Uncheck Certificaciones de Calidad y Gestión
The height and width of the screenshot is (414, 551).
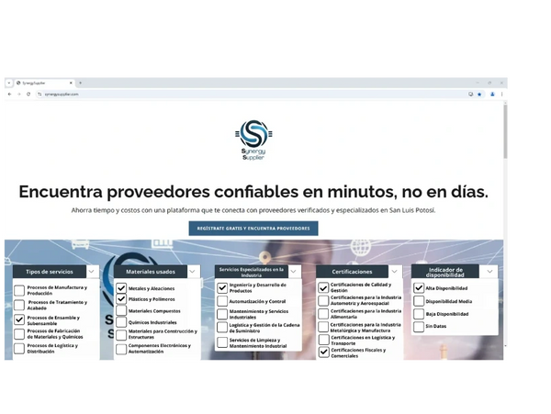pyautogui.click(x=323, y=287)
